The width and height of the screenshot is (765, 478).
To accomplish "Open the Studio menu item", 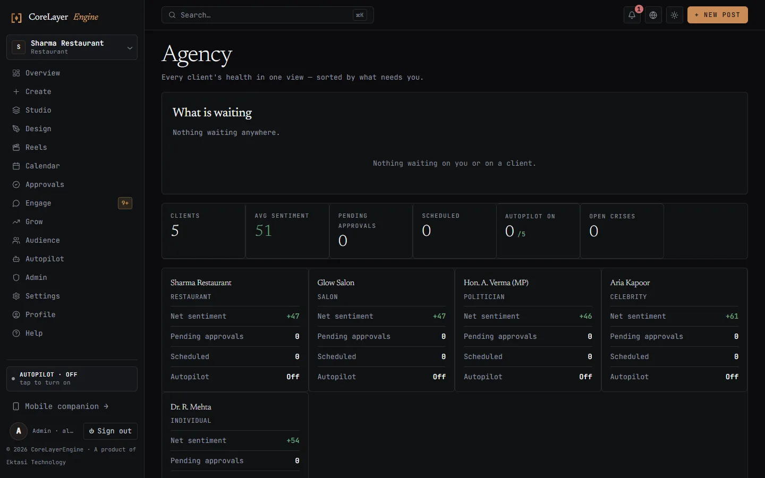I will [x=72, y=110].
